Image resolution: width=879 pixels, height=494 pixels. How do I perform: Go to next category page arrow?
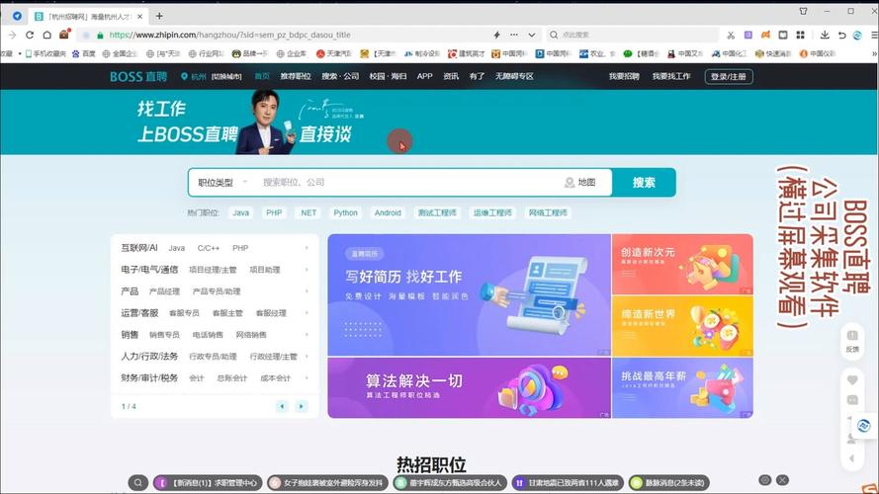[x=302, y=406]
